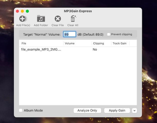Click the 'No' clipping value cell

coord(95,50)
